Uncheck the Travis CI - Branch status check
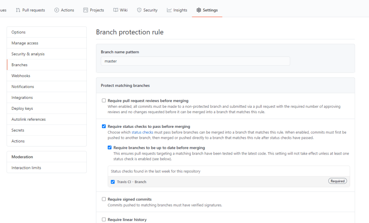 [113, 182]
